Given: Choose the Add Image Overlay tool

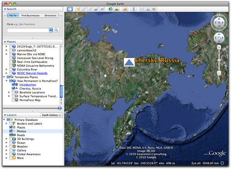Looking at the screenshot, I should [x=96, y=9].
